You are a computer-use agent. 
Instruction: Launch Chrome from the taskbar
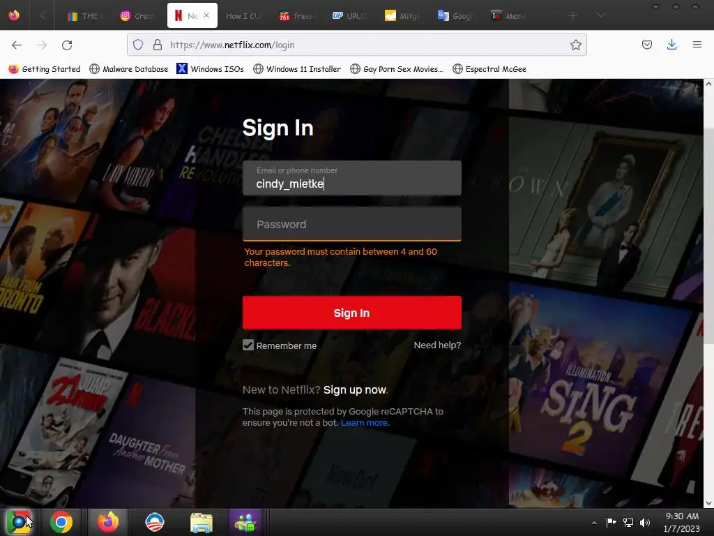[61, 522]
